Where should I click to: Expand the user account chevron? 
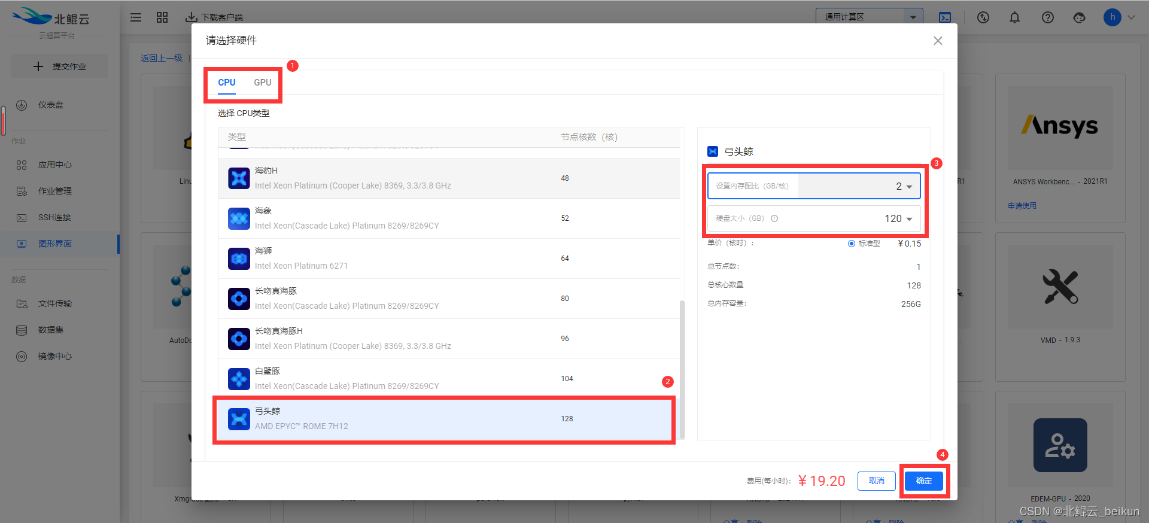click(x=1131, y=17)
